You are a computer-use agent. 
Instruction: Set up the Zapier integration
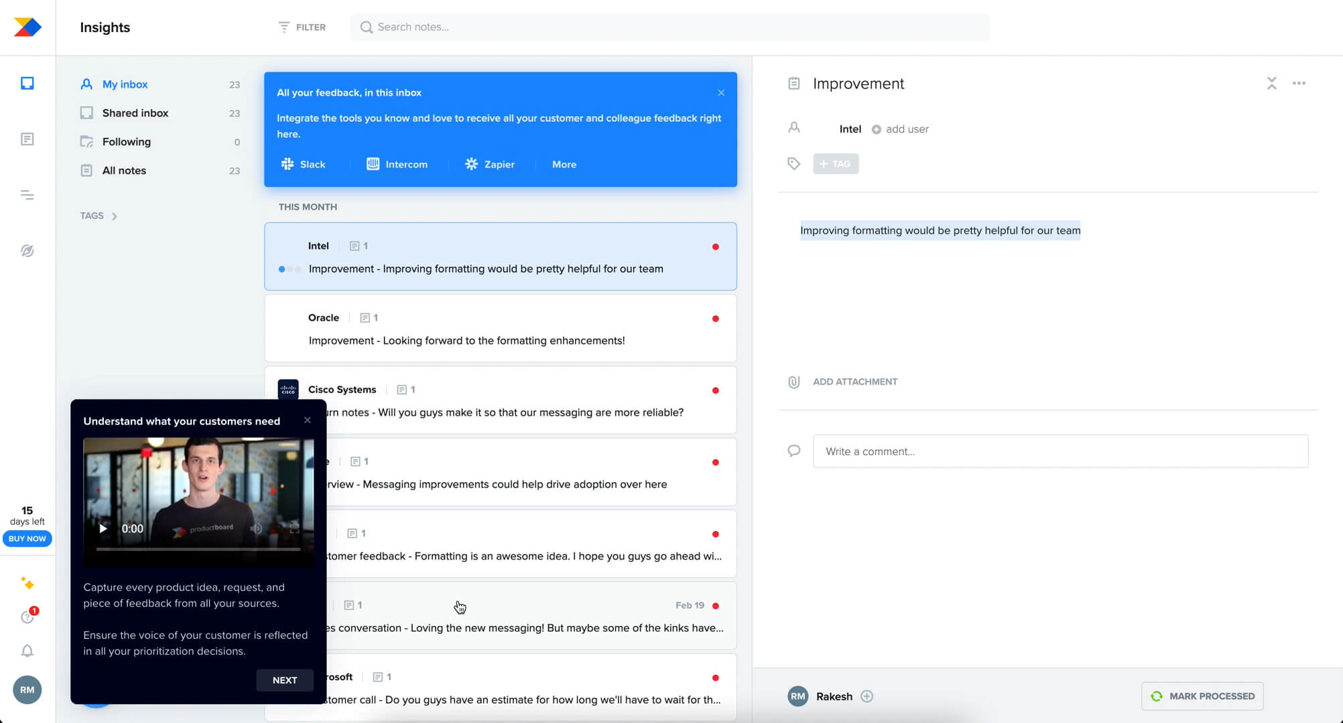coord(489,164)
